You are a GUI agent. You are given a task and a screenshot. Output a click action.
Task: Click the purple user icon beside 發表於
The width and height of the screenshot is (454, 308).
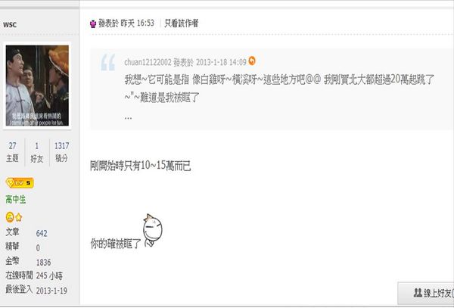(x=93, y=23)
